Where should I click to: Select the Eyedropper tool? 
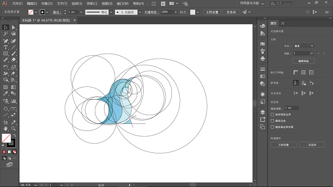coord(6,93)
